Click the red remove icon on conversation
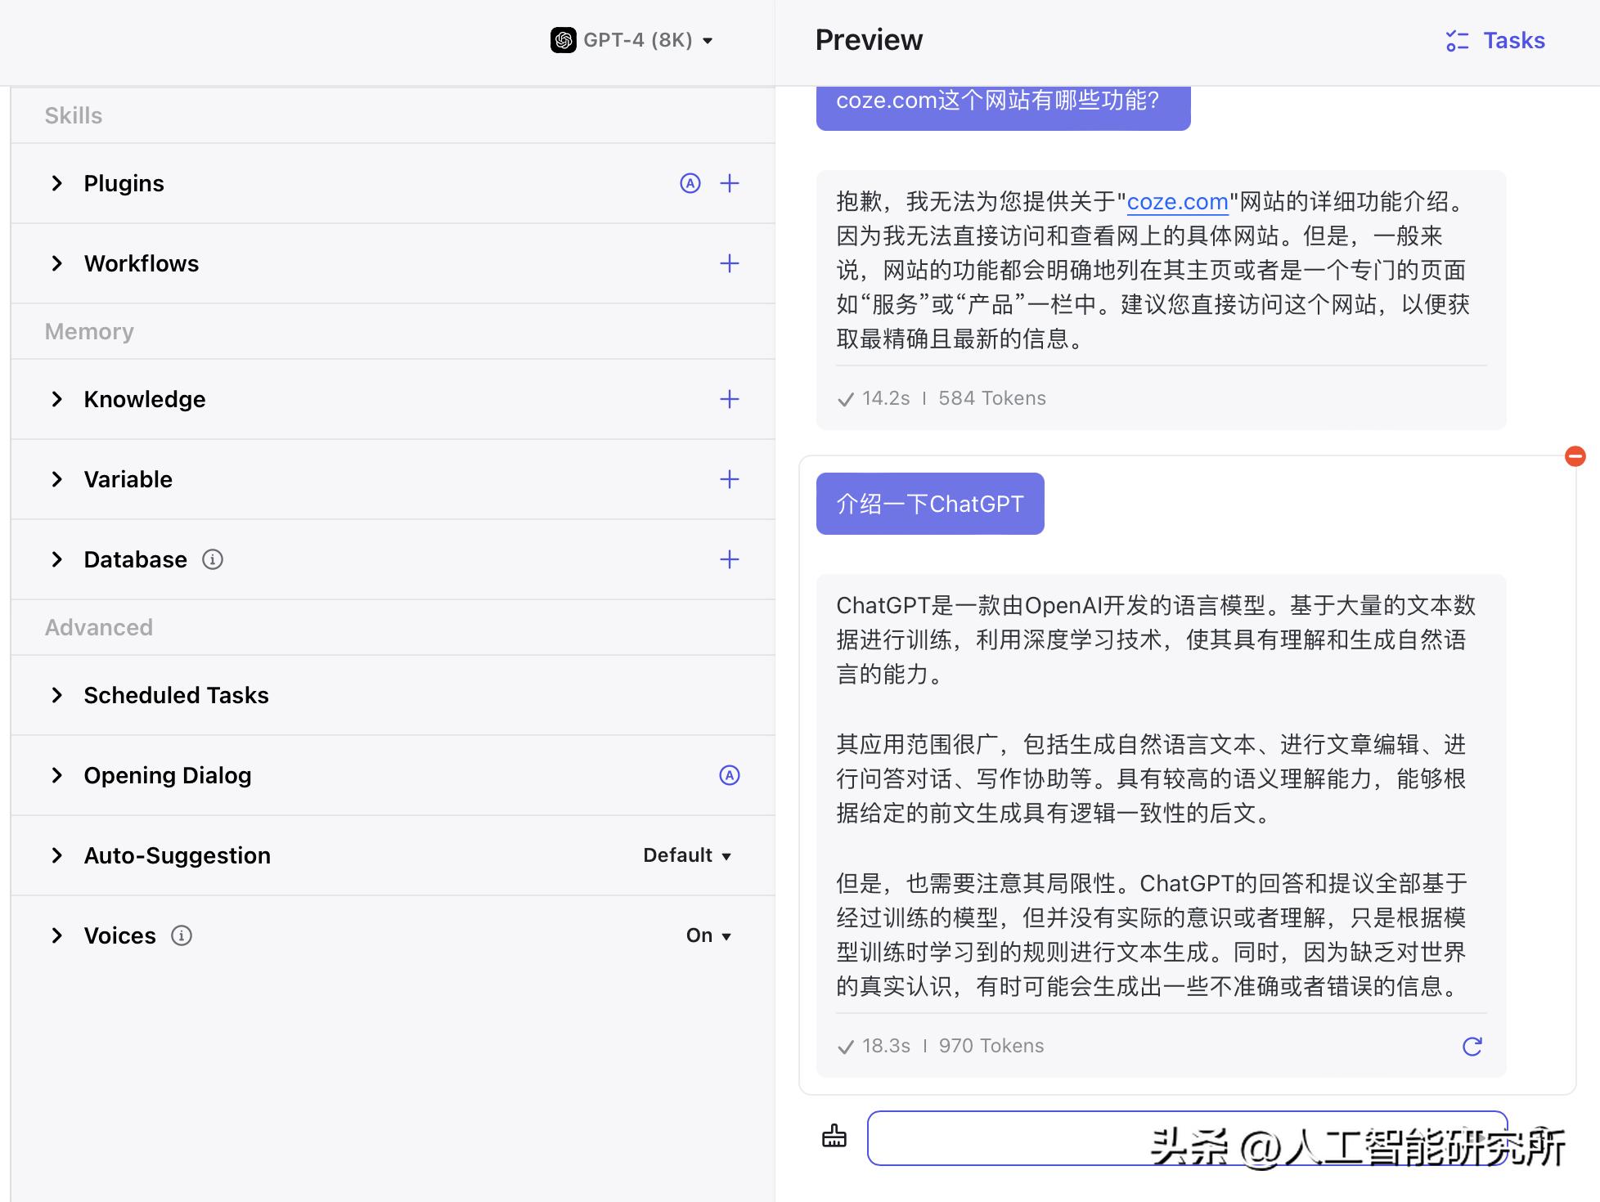 click(x=1575, y=456)
